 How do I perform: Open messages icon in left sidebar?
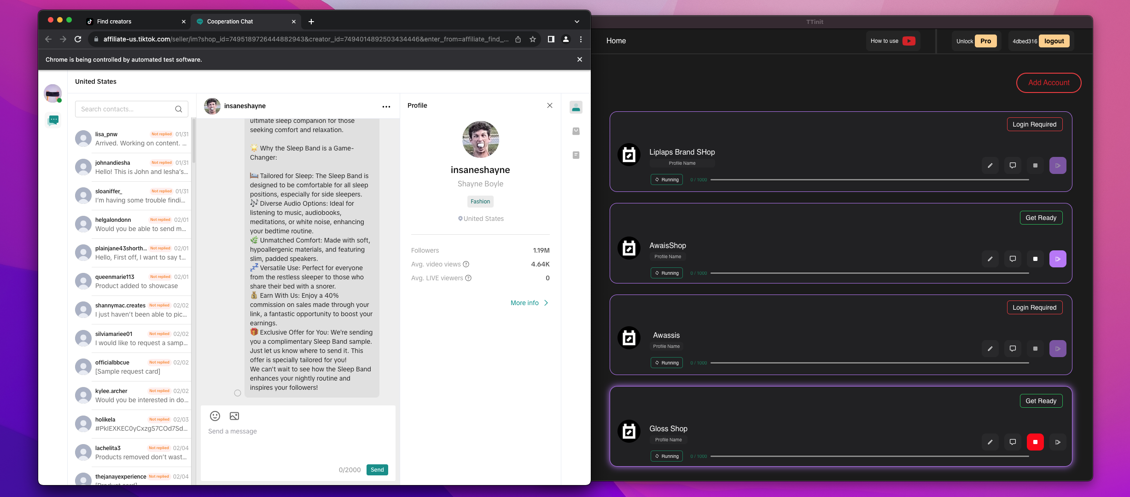pos(53,121)
